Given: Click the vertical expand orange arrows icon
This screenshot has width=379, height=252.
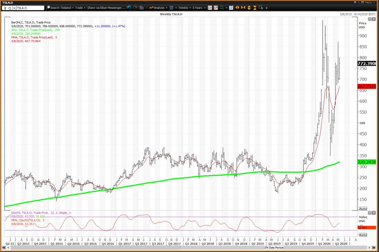Looking at the screenshot, I should [249, 8].
